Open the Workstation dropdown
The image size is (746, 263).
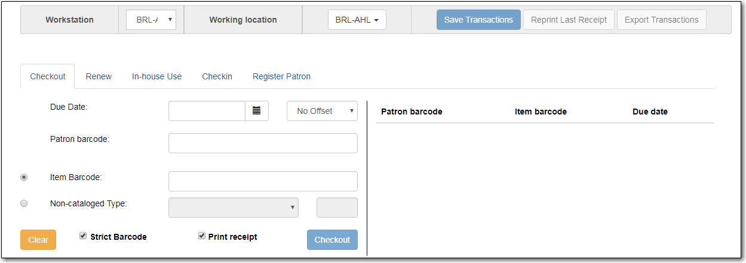click(151, 20)
